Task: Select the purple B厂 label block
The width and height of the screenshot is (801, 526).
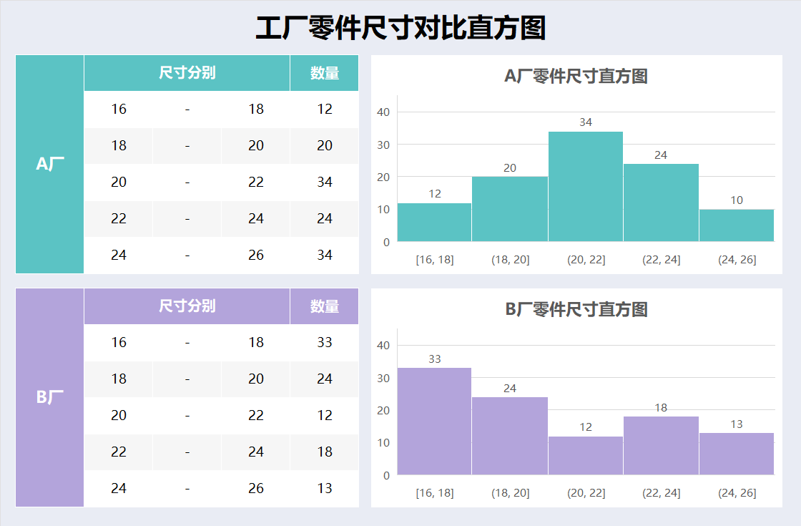Action: tap(50, 397)
